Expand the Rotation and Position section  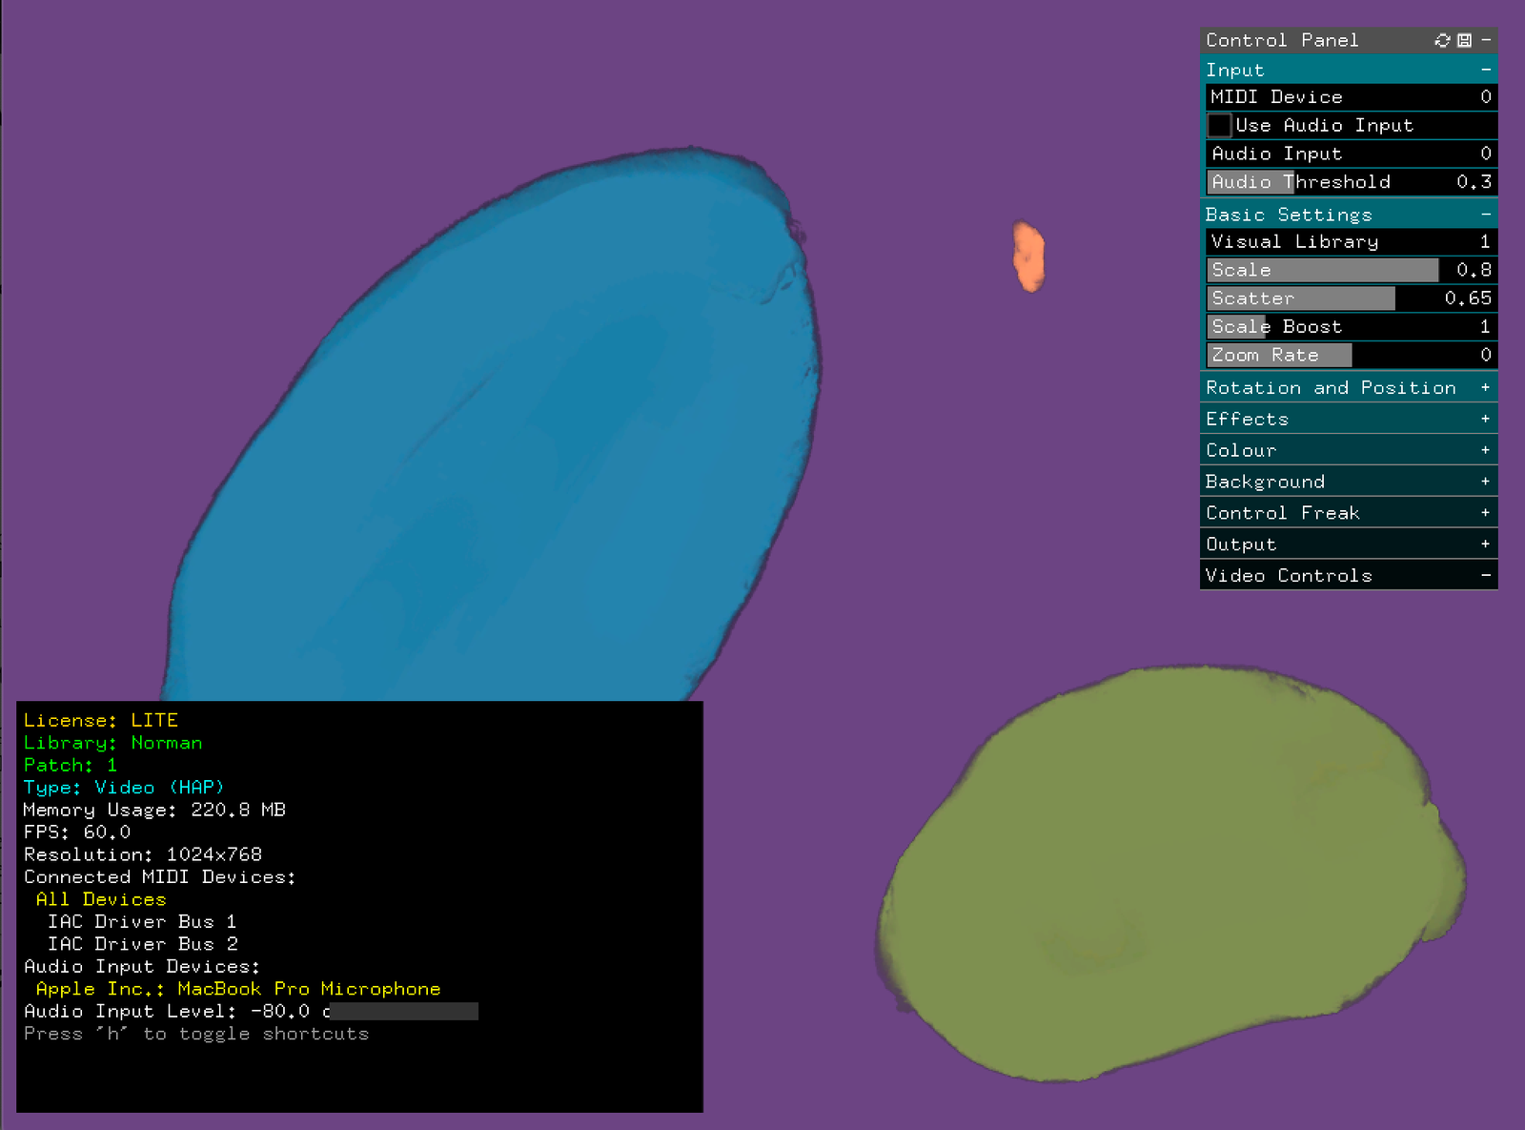click(x=1486, y=387)
